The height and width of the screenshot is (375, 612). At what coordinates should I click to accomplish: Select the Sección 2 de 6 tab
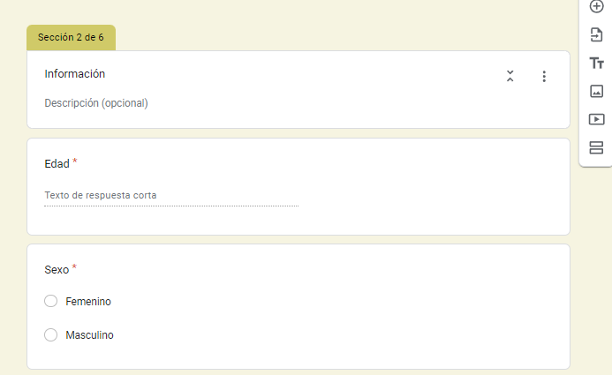click(x=71, y=38)
